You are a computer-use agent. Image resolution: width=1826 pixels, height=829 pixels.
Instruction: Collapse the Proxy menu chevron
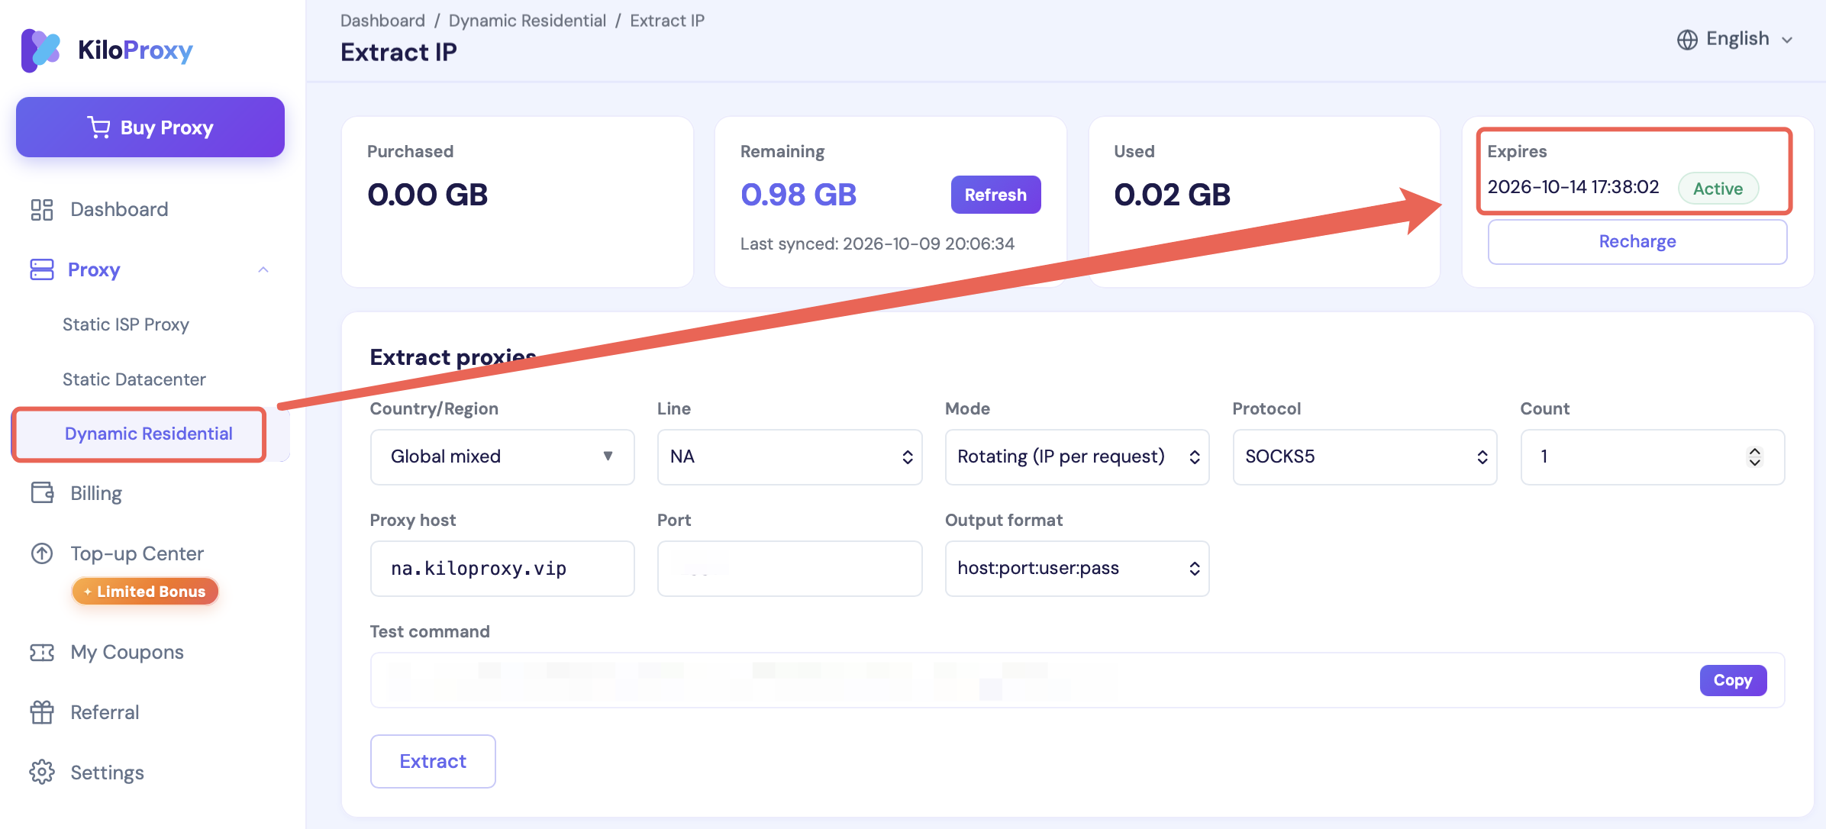point(263,269)
